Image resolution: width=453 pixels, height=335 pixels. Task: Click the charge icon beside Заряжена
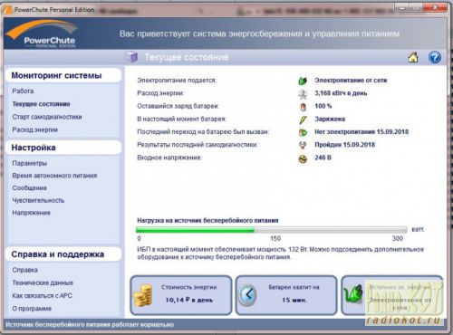(x=303, y=120)
